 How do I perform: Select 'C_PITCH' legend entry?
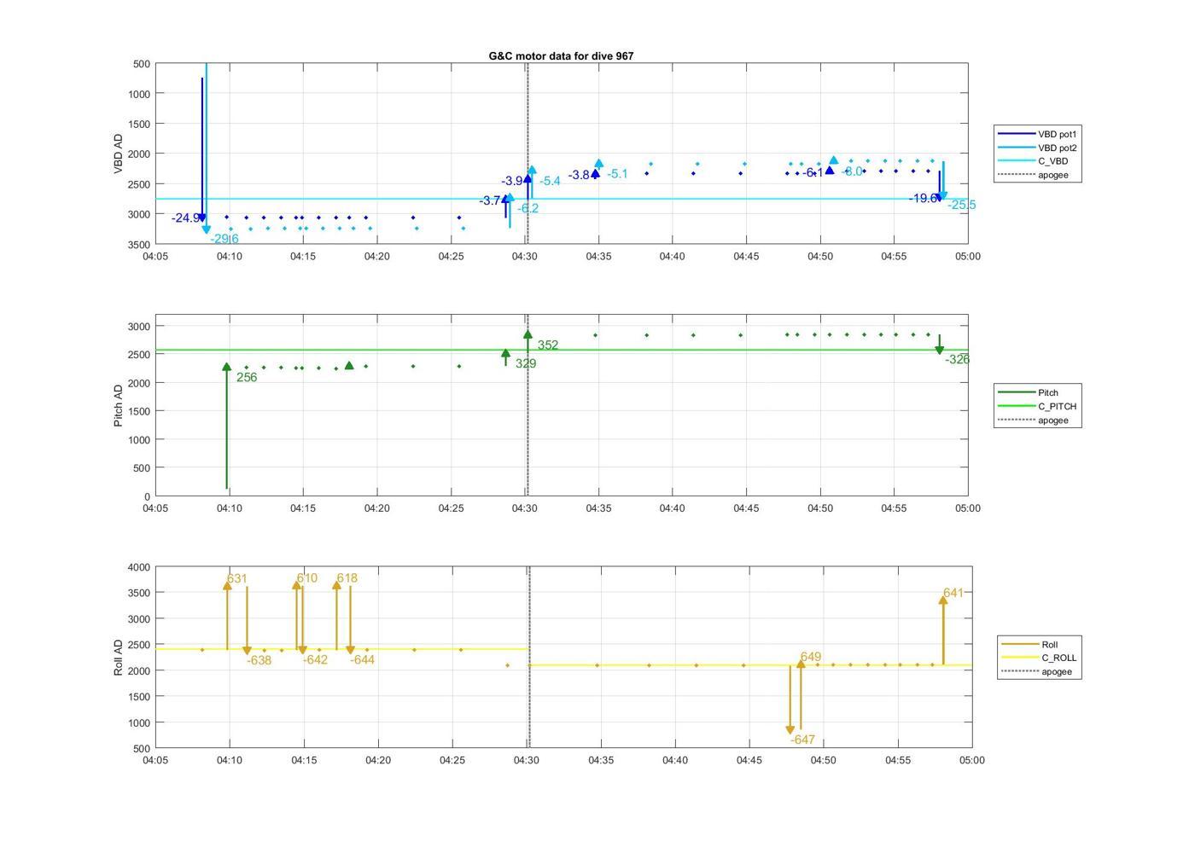coord(1037,406)
